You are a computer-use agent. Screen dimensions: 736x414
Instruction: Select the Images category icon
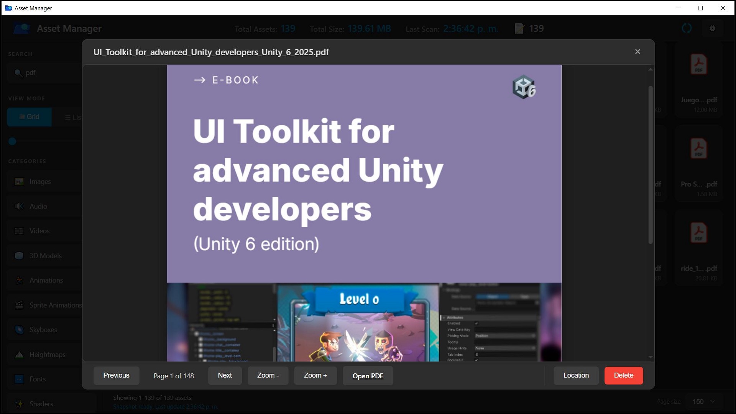[19, 182]
